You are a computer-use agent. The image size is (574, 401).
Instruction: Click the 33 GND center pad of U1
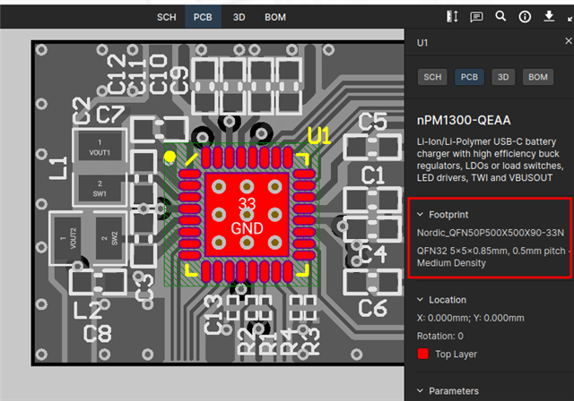tap(247, 216)
